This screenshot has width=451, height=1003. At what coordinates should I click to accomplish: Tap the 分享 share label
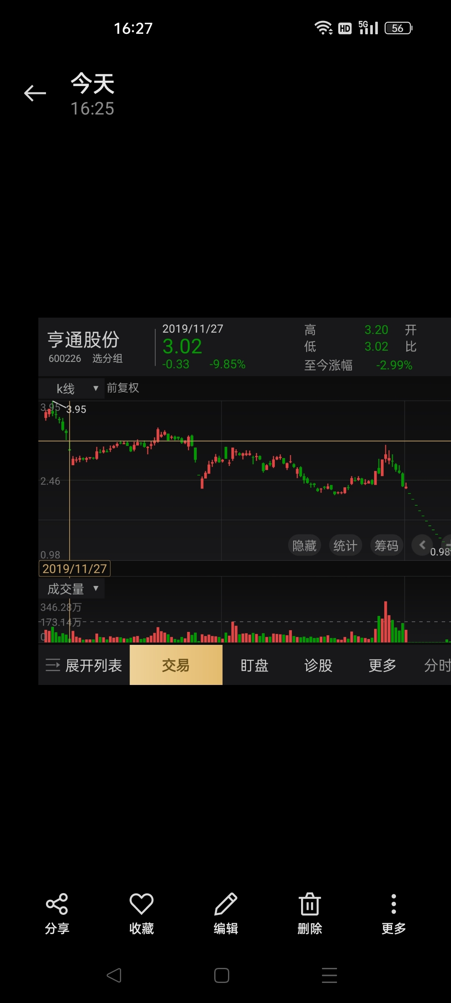tap(57, 928)
